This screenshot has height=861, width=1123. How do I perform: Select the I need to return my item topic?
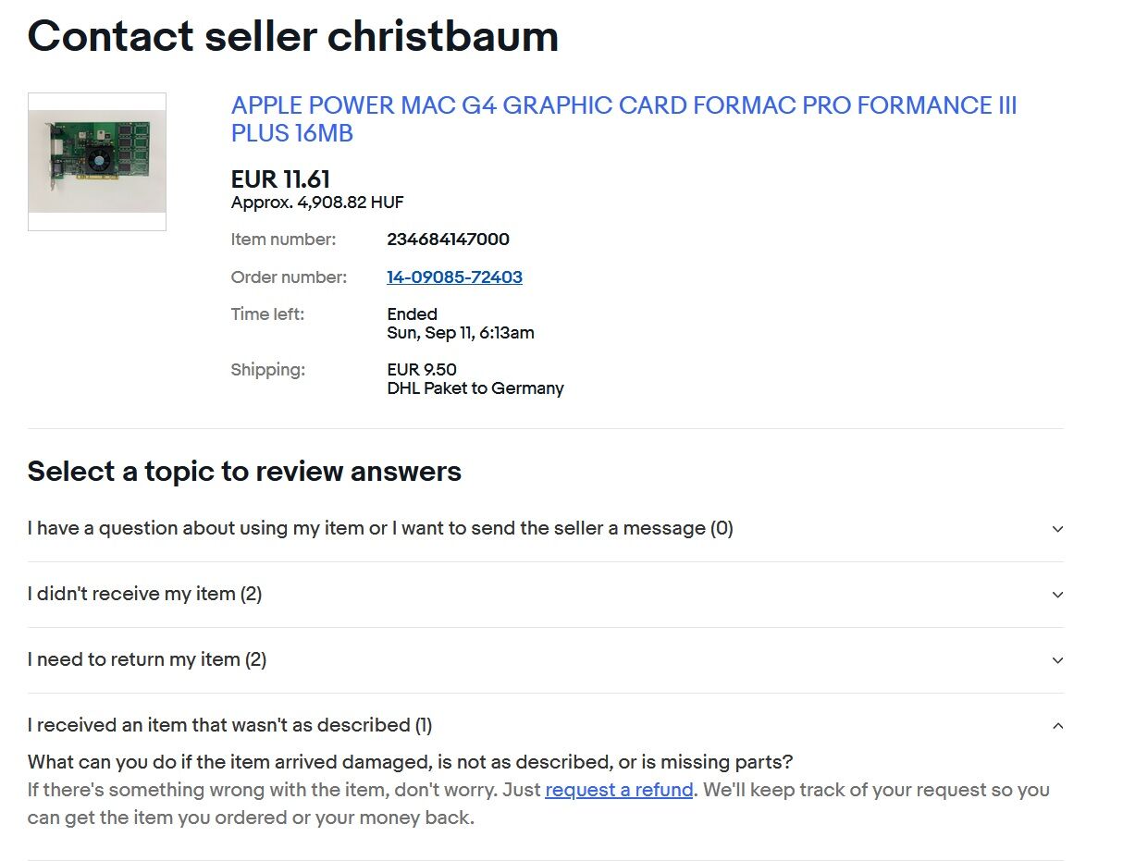tap(147, 659)
